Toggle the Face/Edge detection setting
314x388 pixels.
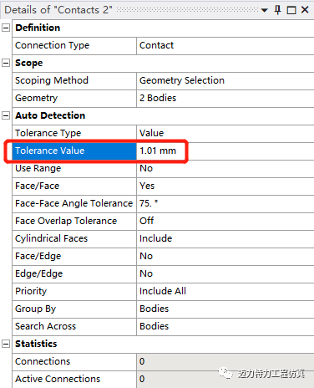coord(225,257)
